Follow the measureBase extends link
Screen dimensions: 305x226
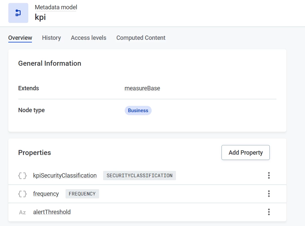tap(142, 88)
